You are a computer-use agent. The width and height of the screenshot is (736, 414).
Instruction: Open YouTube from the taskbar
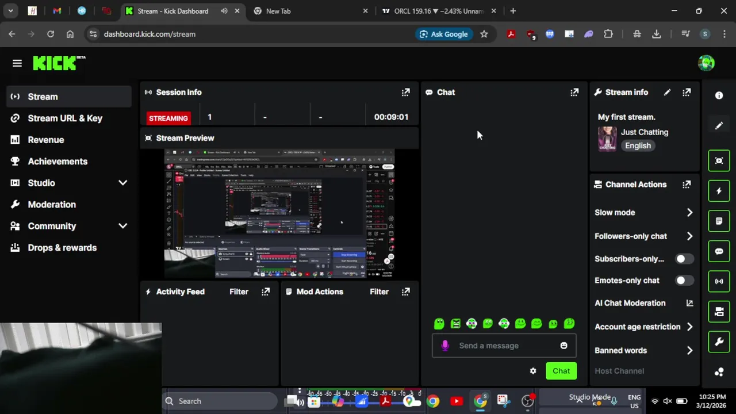(457, 401)
